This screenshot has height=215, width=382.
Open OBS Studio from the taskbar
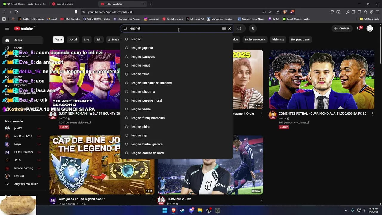[209, 211]
